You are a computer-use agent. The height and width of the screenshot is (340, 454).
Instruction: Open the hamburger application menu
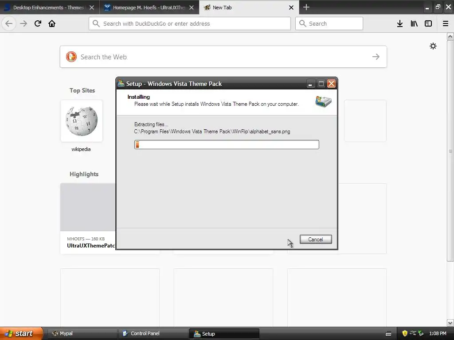[446, 23]
